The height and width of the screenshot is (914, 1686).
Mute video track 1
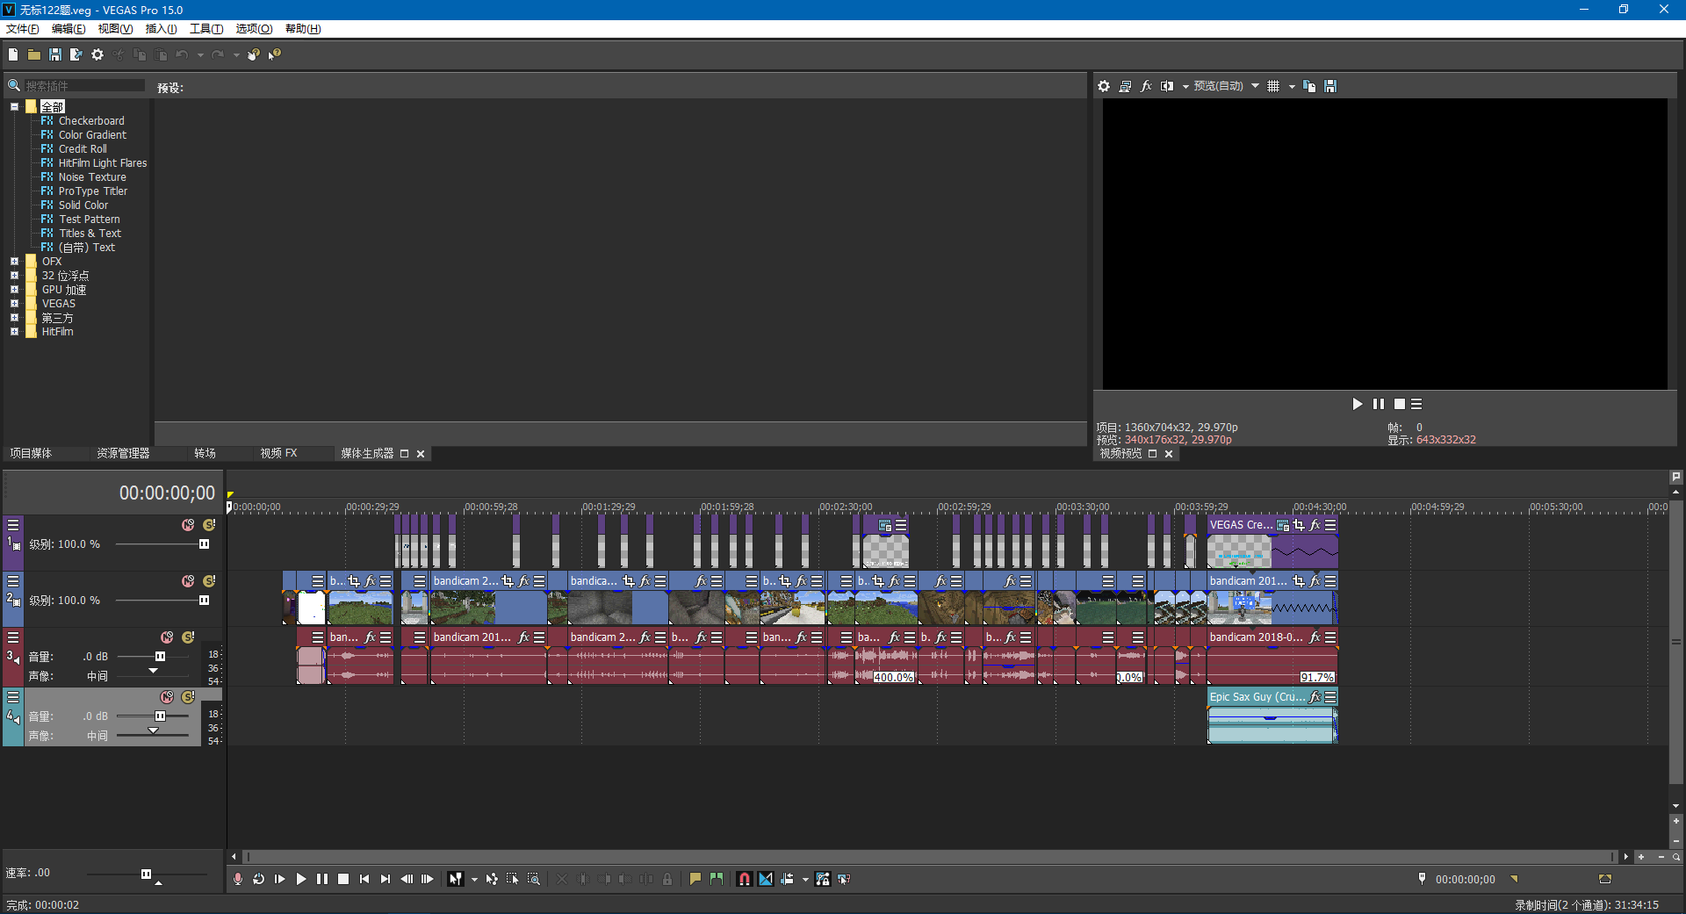pyautogui.click(x=188, y=525)
